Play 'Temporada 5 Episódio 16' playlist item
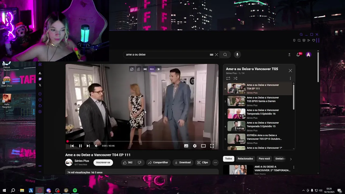Image resolution: width=345 pixels, height=194 pixels. pos(258,114)
